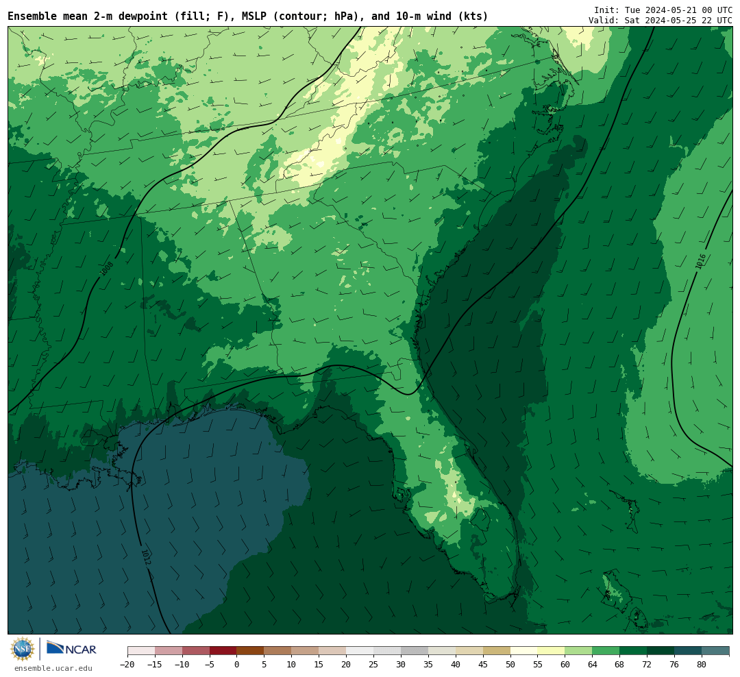Open the ensemble.ucar.edu text link

coord(53,668)
